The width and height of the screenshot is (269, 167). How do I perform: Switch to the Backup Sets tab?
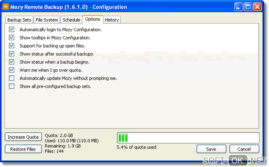pyautogui.click(x=19, y=20)
